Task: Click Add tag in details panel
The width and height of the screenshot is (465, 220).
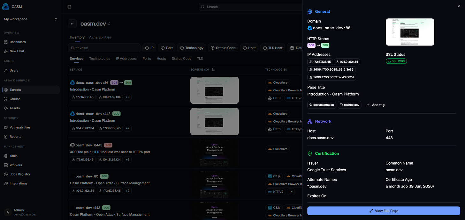Action: (x=376, y=105)
